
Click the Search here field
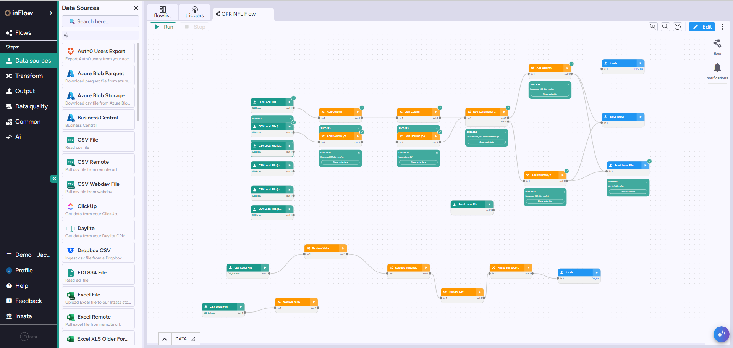(100, 21)
